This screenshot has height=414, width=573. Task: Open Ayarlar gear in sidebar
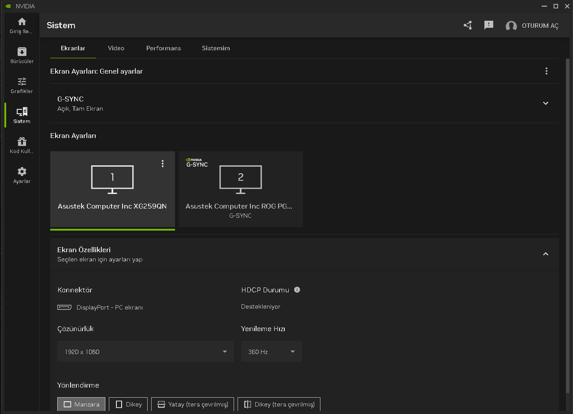coord(22,175)
